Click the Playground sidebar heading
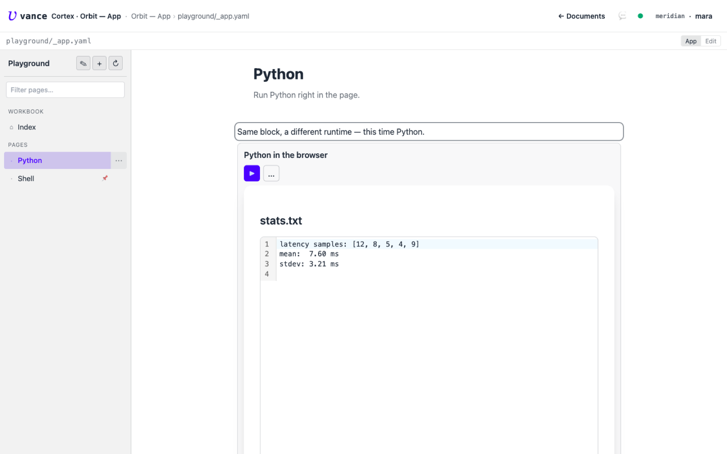This screenshot has height=454, width=727. coord(29,64)
